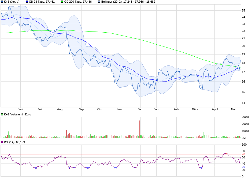Click the tallest red volume bar in December
Image resolution: width=252 pixels, height=179 pixels.
tap(140, 129)
